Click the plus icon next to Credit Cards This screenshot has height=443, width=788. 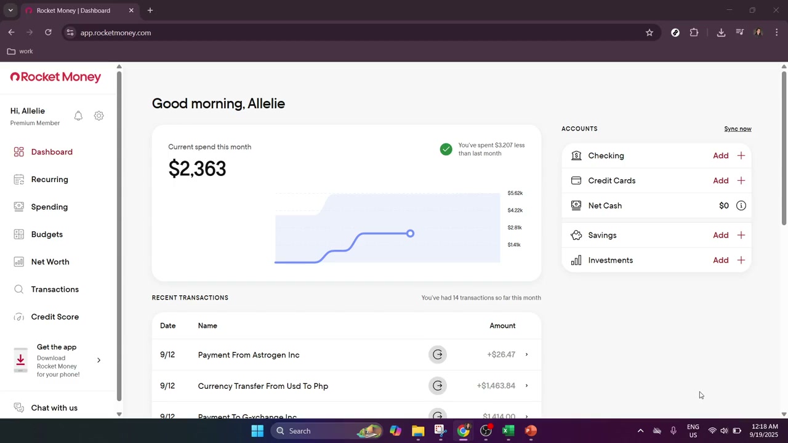tap(741, 181)
